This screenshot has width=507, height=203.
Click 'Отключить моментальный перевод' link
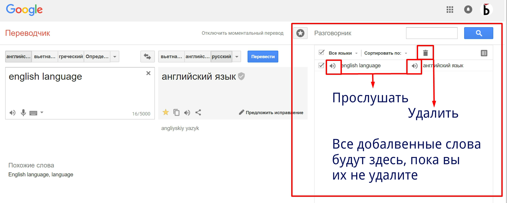pyautogui.click(x=242, y=33)
